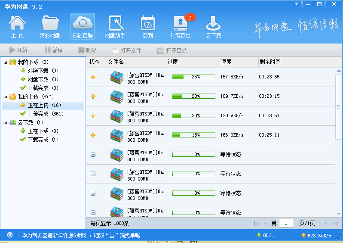Click the 签到 calendar icon

coord(148,27)
